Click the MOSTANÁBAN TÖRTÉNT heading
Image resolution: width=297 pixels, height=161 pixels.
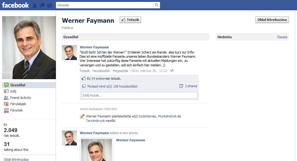coord(99,109)
